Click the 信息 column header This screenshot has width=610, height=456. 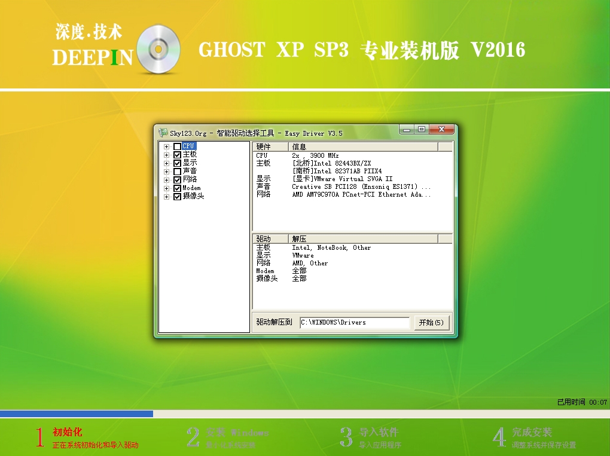(363, 146)
